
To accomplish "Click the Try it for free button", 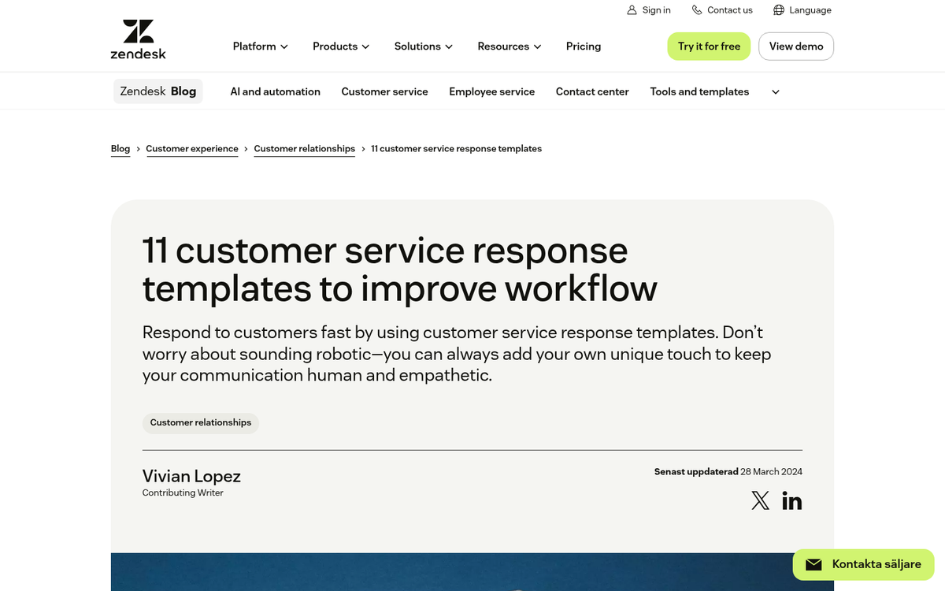I will tap(708, 46).
